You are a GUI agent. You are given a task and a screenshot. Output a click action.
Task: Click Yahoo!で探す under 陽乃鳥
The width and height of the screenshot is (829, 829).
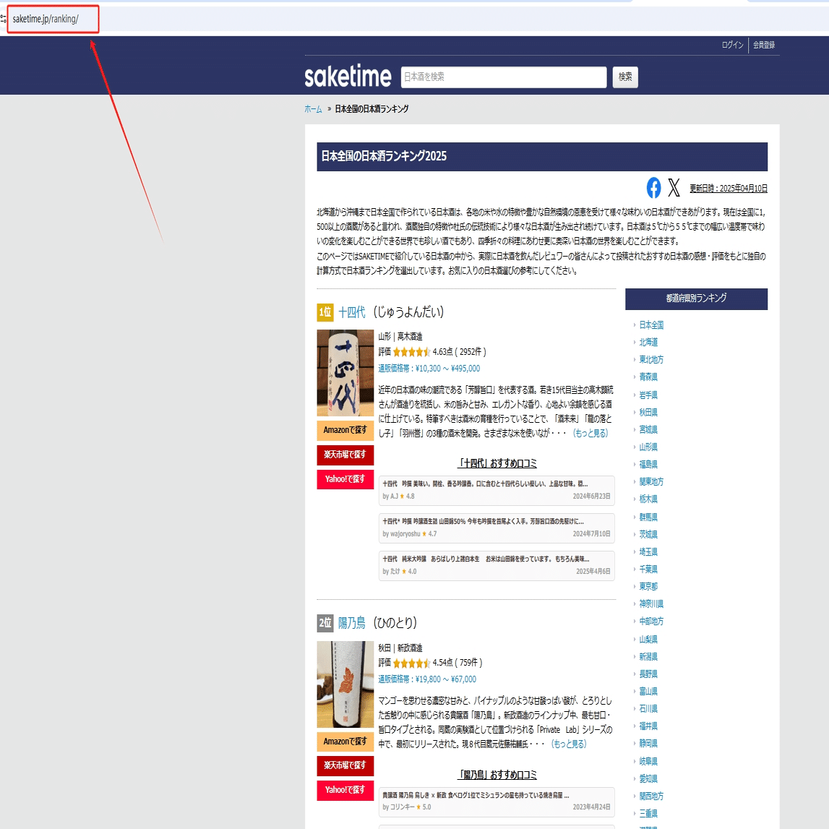(345, 790)
